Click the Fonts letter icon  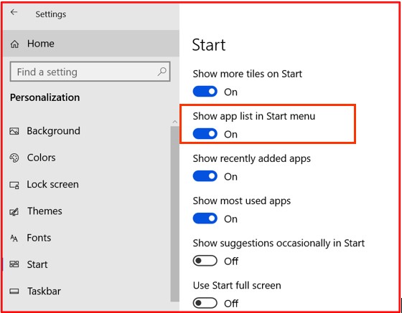point(14,238)
